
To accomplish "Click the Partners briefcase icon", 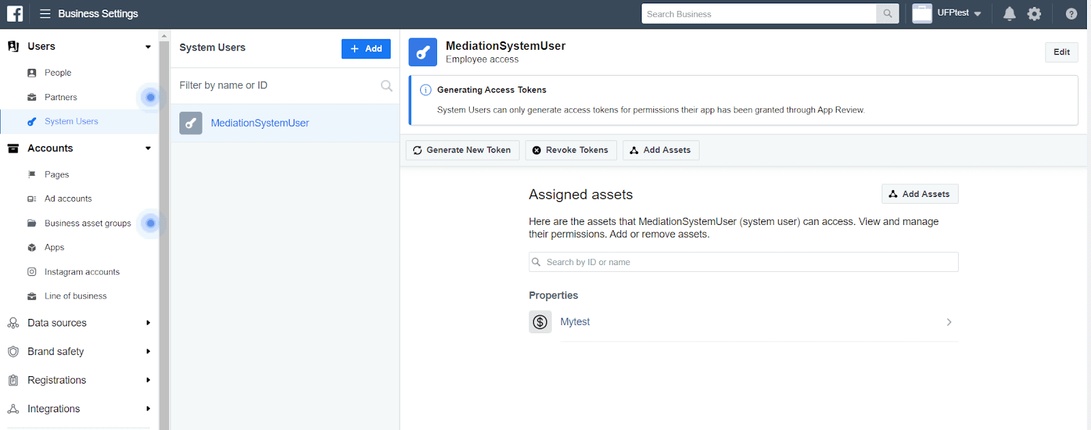I will pyautogui.click(x=31, y=97).
